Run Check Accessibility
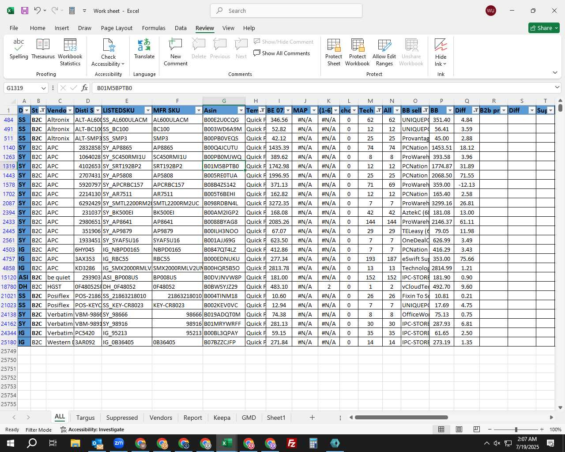The image size is (565, 452). click(x=108, y=53)
